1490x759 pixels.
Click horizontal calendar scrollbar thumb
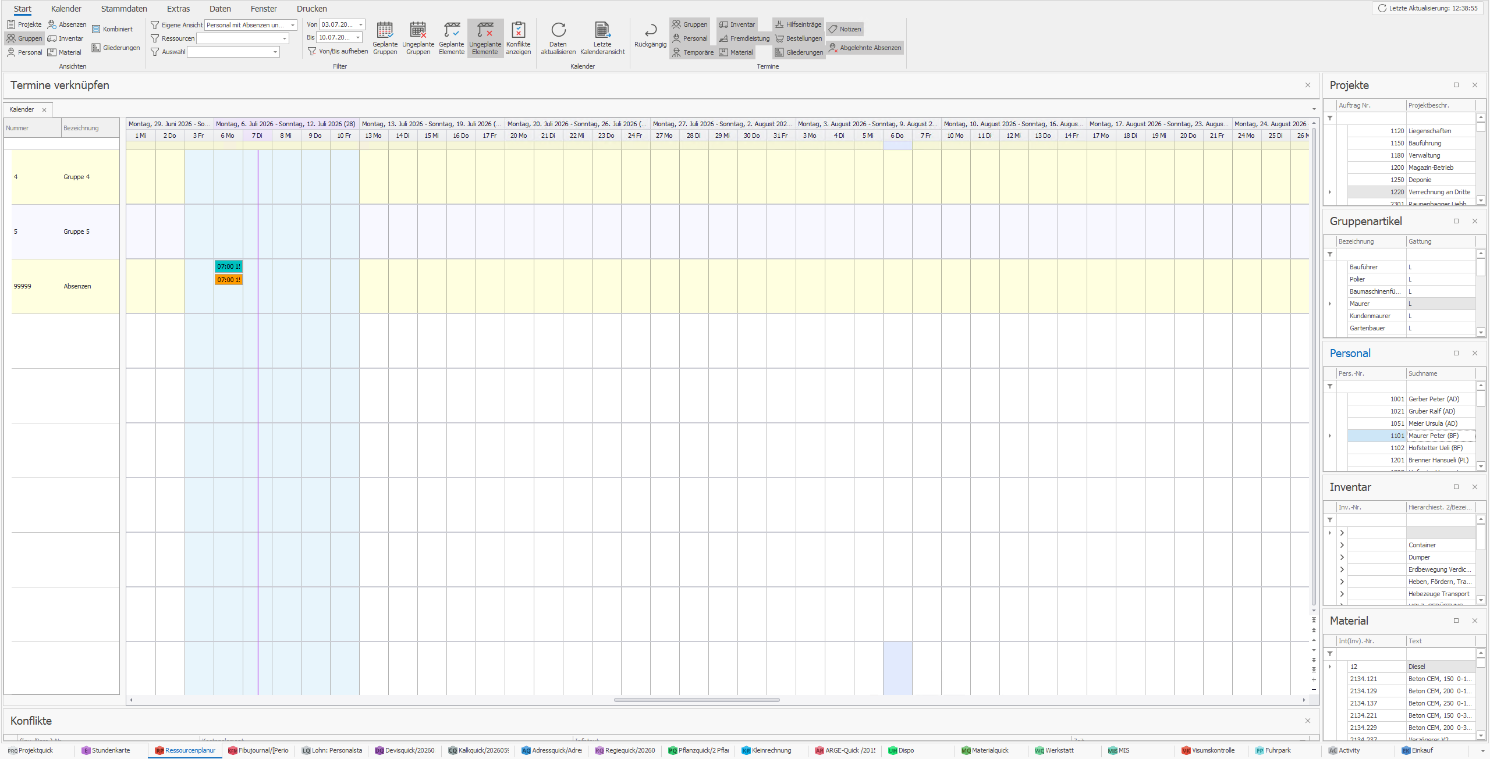697,700
